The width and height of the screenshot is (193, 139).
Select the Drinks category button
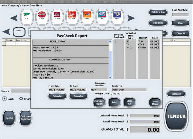[19, 32]
